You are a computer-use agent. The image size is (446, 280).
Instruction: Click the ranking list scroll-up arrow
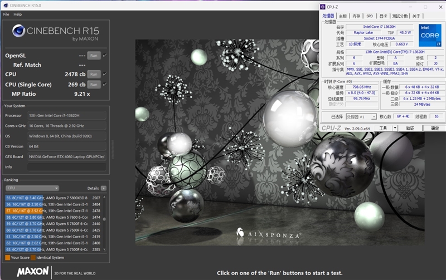(x=104, y=197)
